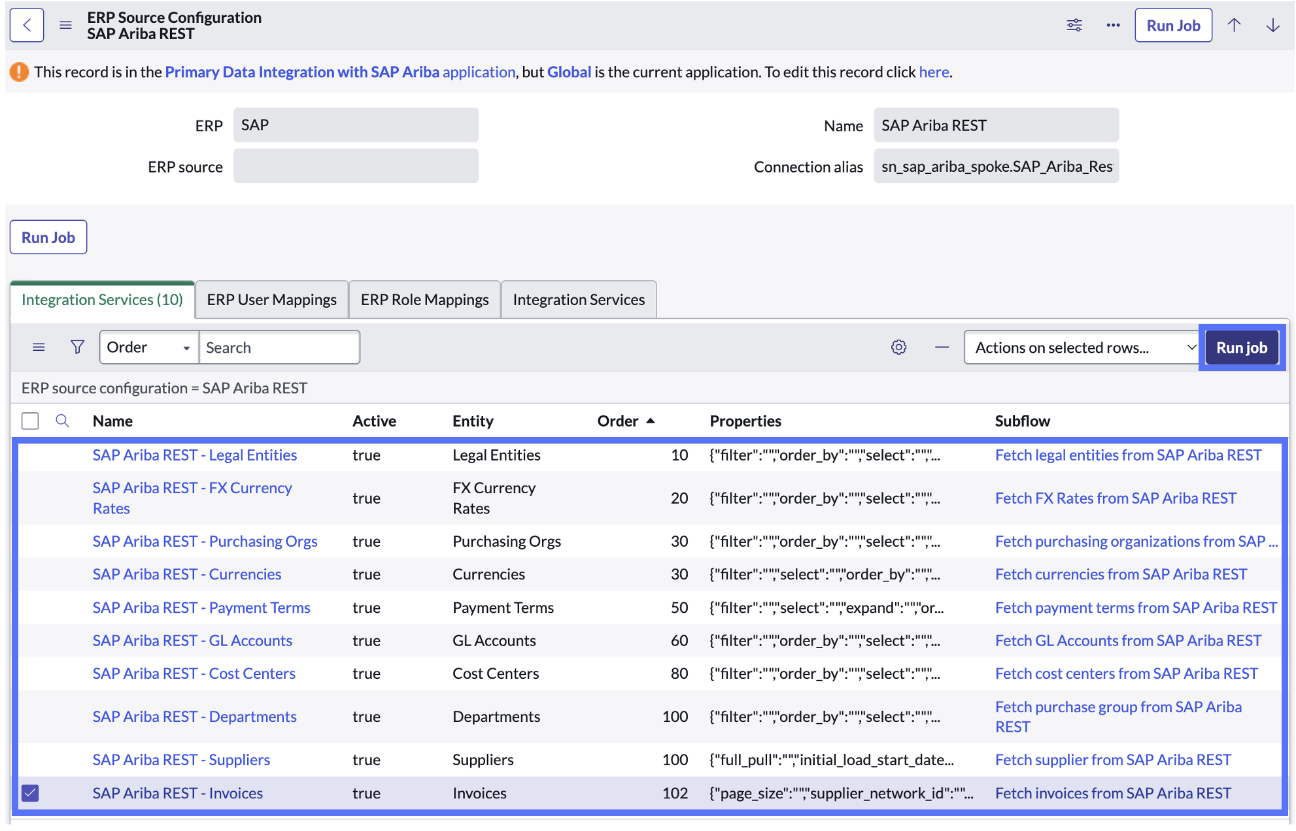Open SAP Ariba REST - Departments record
The height and width of the screenshot is (831, 1296).
(x=195, y=716)
